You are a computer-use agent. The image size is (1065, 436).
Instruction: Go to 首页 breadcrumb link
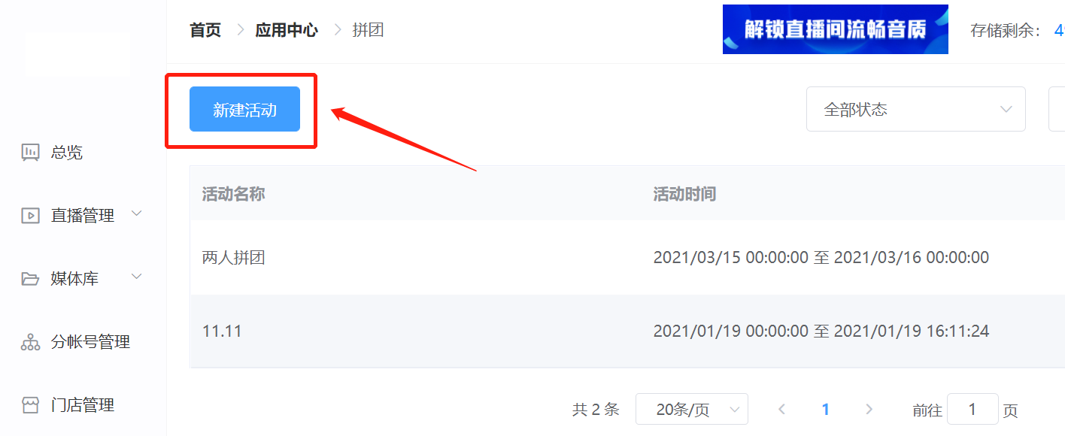tap(205, 30)
